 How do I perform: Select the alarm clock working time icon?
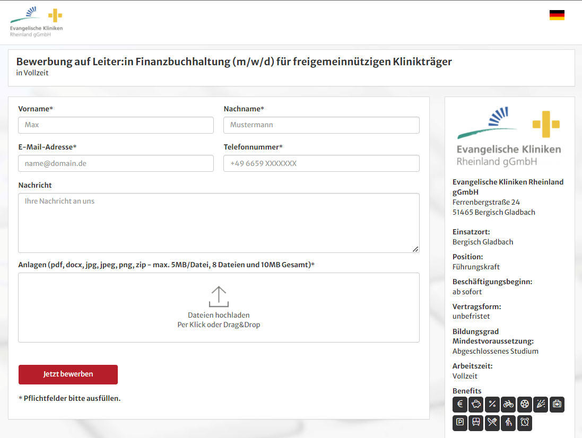525,423
